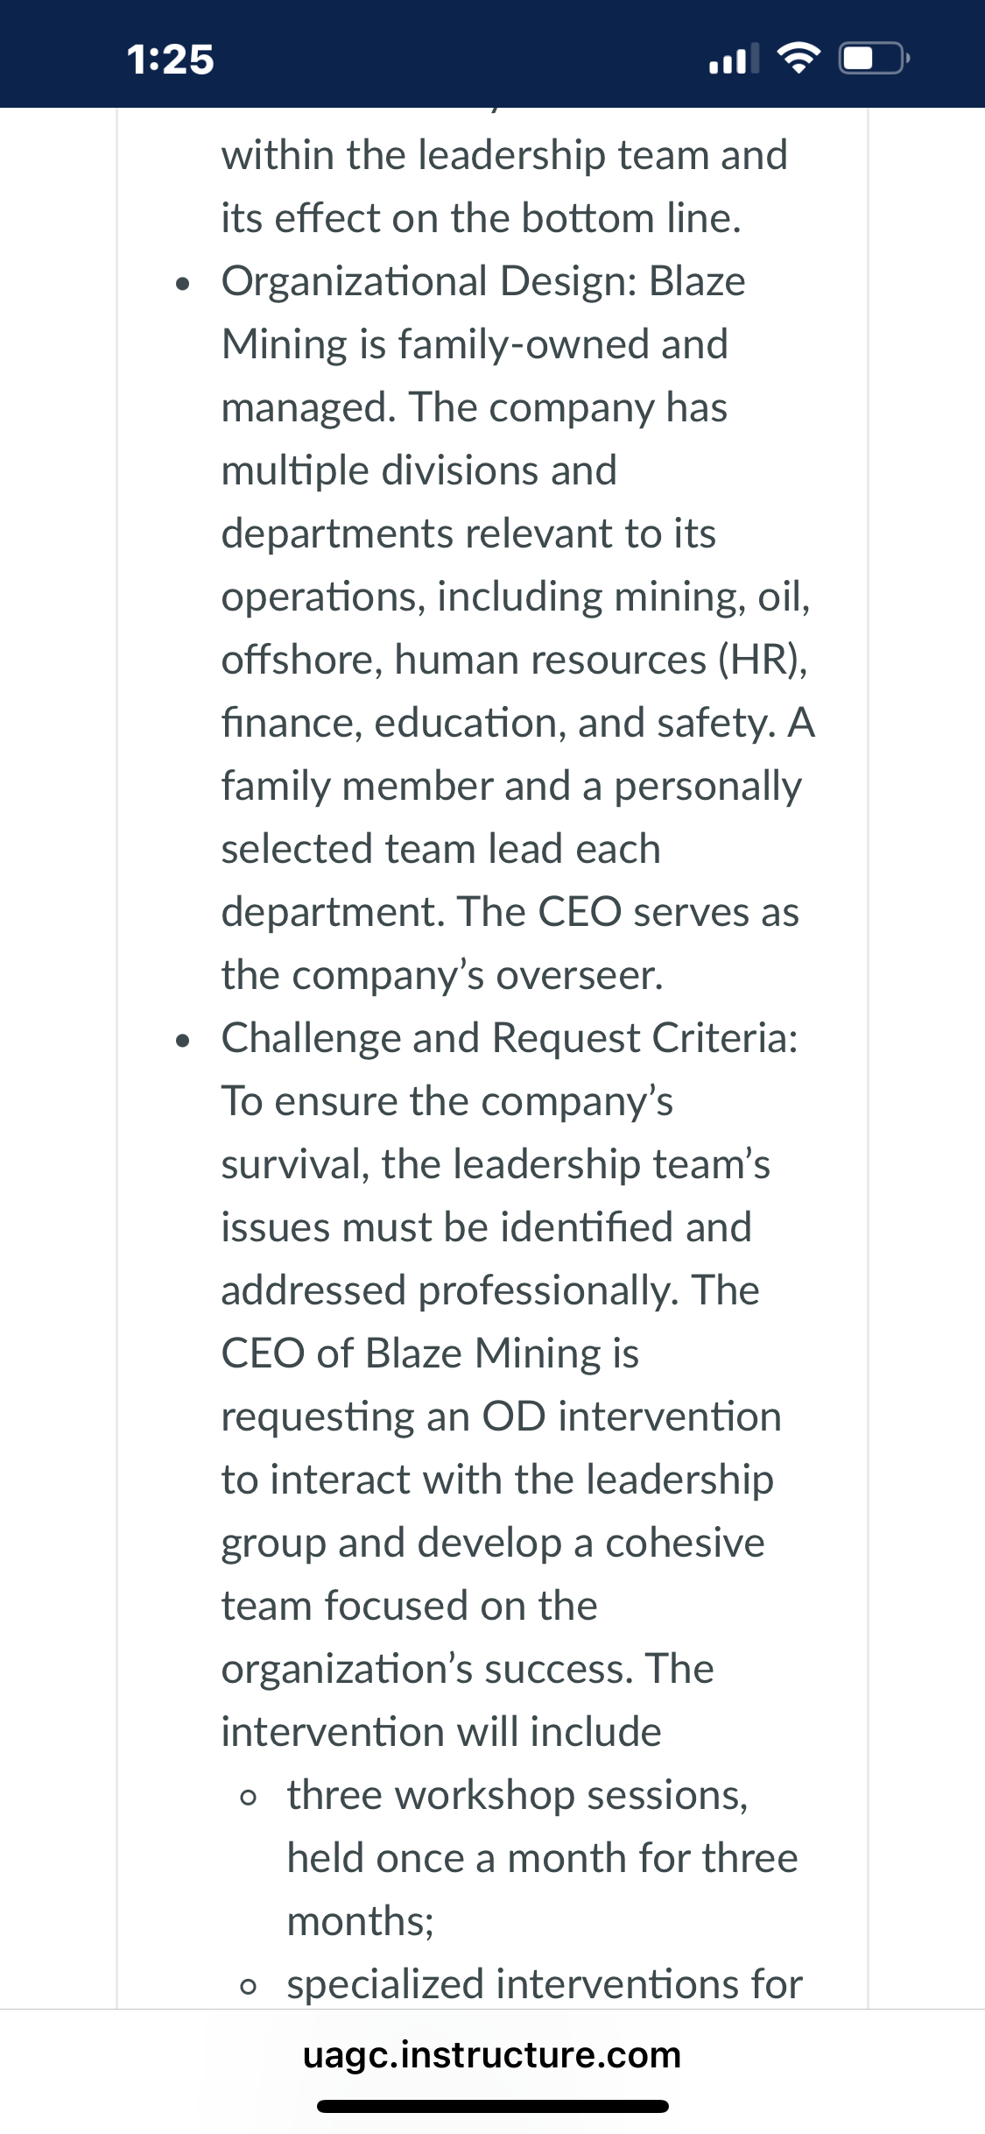Tap the cellular signal bars icon

coord(734,60)
